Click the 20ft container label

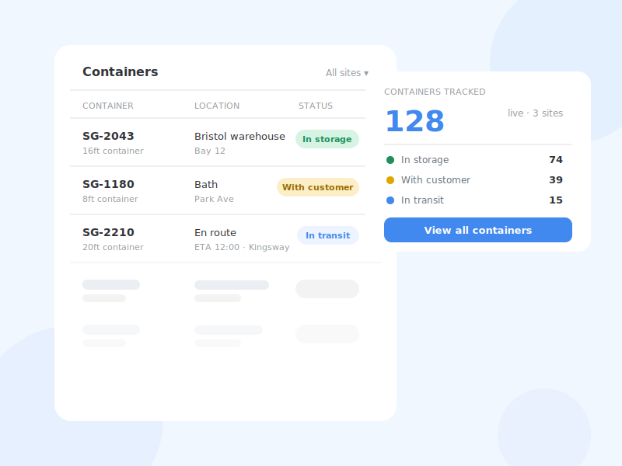pyautogui.click(x=113, y=247)
